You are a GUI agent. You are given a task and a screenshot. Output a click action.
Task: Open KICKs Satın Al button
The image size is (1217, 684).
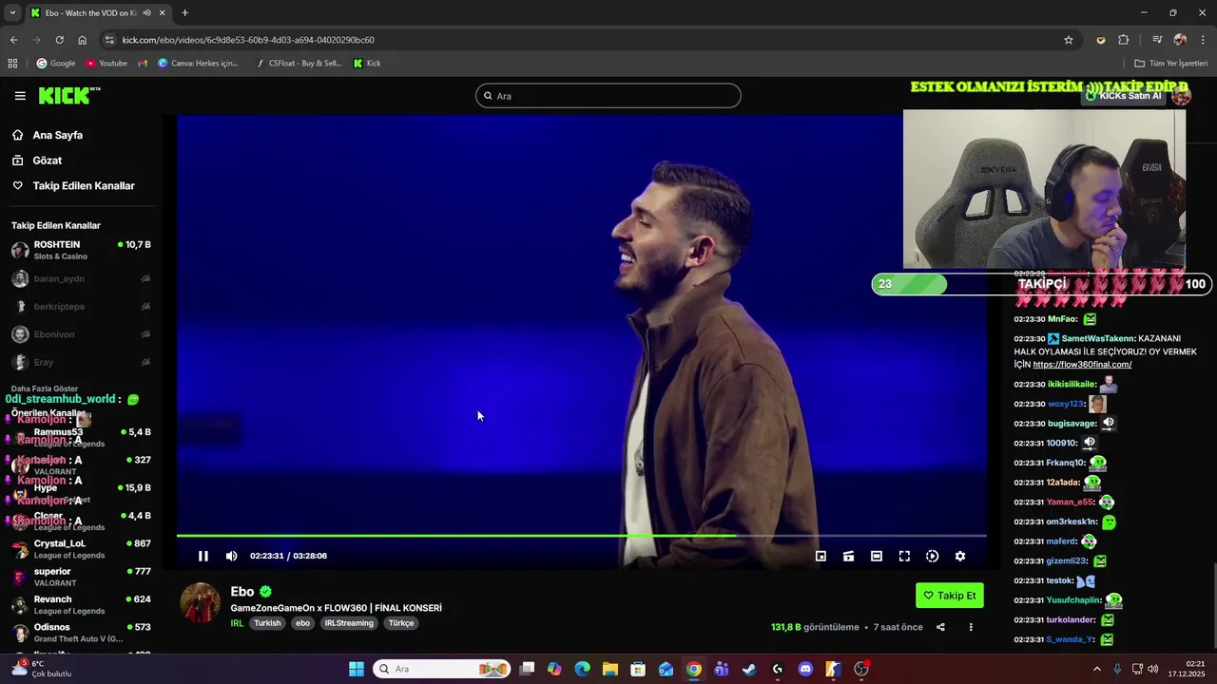(x=1124, y=96)
